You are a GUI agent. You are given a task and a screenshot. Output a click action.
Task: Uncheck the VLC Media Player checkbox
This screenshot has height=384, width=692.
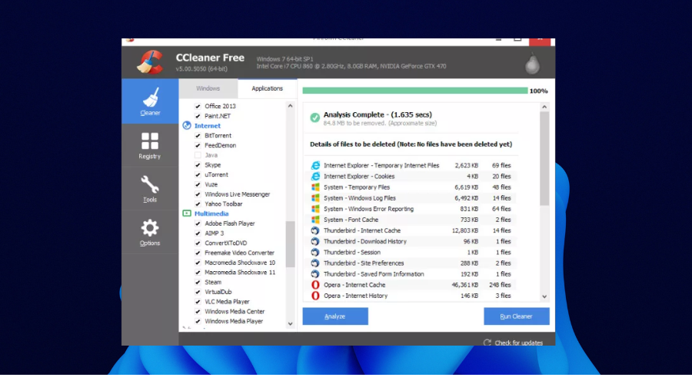tap(198, 302)
